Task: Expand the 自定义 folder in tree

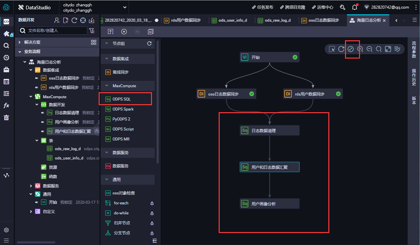Action: pos(31,212)
